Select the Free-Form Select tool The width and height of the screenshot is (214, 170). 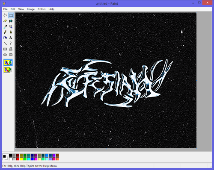pyautogui.click(x=5, y=15)
